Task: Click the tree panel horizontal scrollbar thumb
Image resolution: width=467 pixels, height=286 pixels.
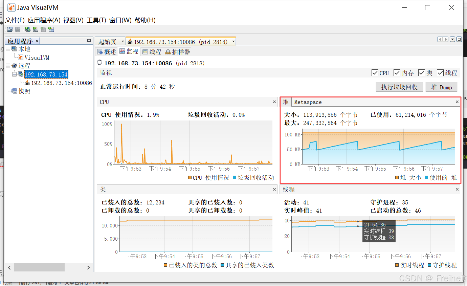Action: 39,267
